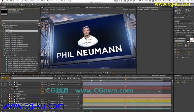194x112 pixels.
Task: Create a new folder in Project panel
Action: point(4,73)
